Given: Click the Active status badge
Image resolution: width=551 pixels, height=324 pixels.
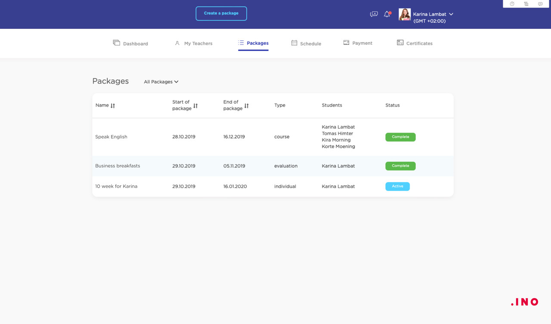Looking at the screenshot, I should tap(397, 186).
